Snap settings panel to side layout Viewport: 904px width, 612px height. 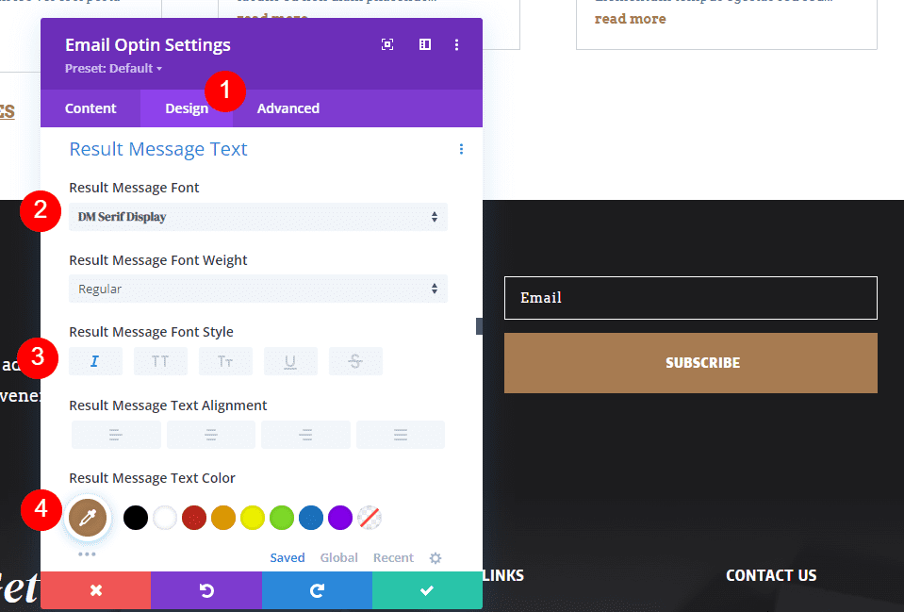coord(424,43)
